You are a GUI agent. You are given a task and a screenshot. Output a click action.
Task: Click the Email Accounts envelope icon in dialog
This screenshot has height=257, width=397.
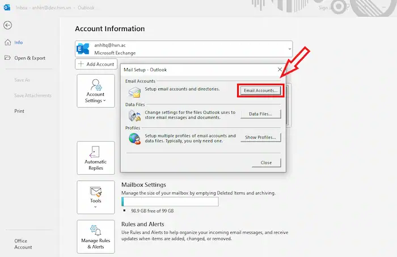(x=134, y=92)
